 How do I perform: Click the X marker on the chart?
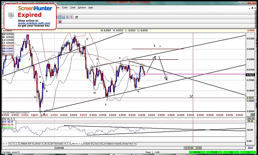tap(191, 96)
